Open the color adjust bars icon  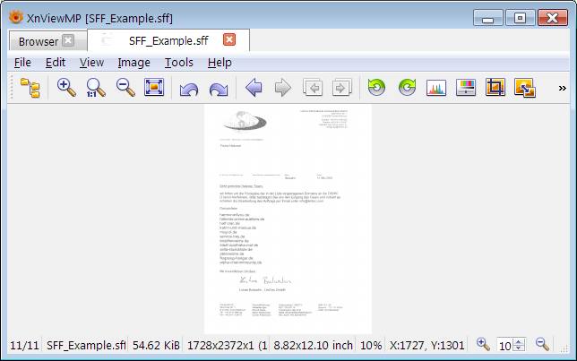(x=466, y=88)
